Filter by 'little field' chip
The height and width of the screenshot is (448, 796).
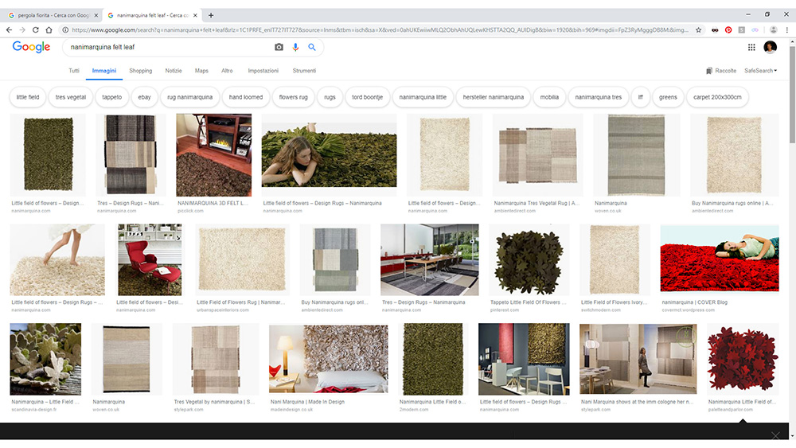27,97
